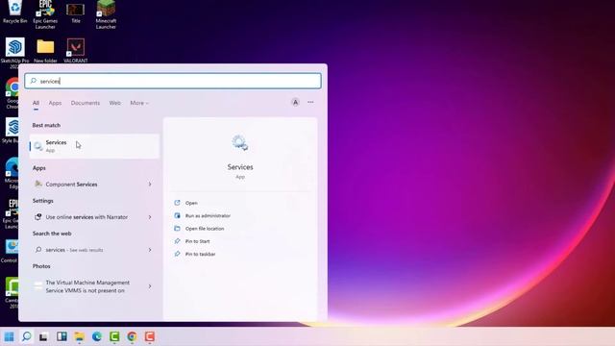The width and height of the screenshot is (615, 346).
Task: Select the VALORANT desktop icon
Action: tap(76, 51)
